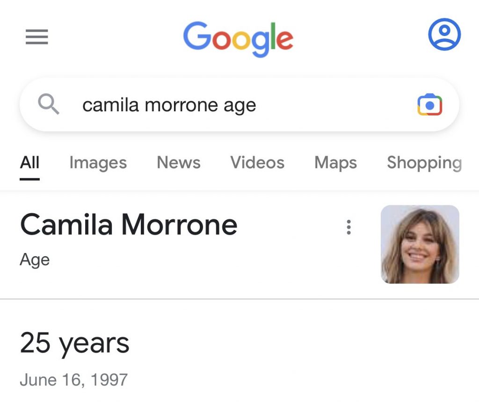
Task: Click the birth date June 16, 1997
Action: pyautogui.click(x=73, y=379)
